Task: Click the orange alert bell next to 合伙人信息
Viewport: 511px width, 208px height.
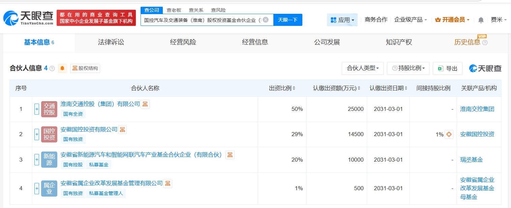Action: tap(62, 68)
